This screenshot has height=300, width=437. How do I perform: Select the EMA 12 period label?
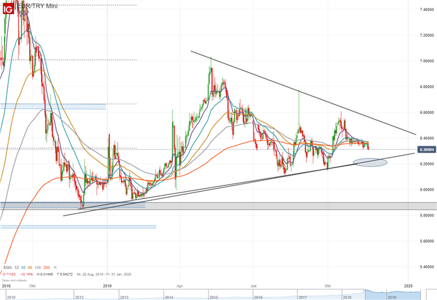[x=17, y=267]
